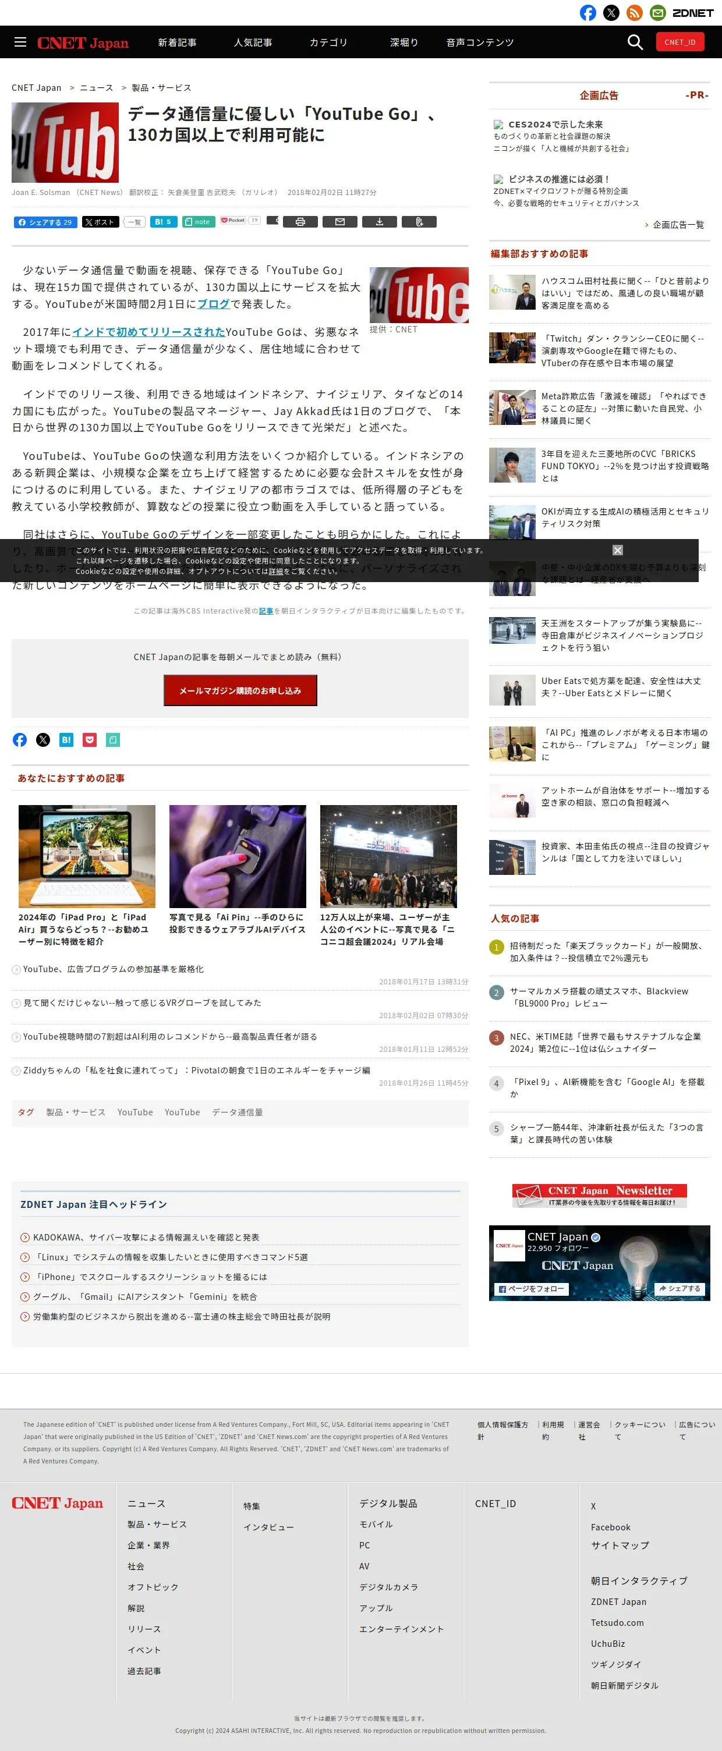Open footer Tetsudo.com link
722x1751 pixels.
coord(617,1622)
